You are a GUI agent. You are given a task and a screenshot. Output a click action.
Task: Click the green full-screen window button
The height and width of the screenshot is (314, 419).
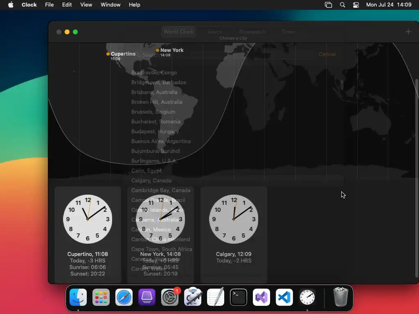click(75, 32)
